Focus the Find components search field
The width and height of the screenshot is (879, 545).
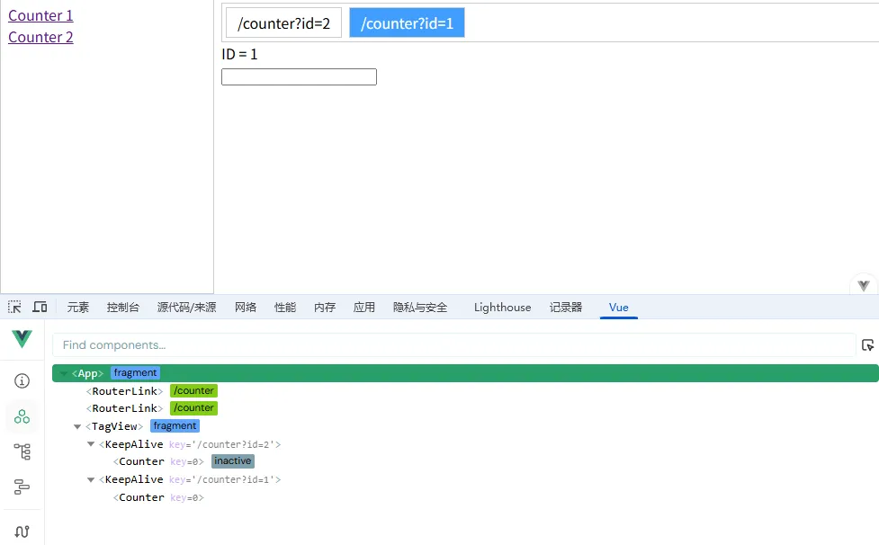pos(454,345)
